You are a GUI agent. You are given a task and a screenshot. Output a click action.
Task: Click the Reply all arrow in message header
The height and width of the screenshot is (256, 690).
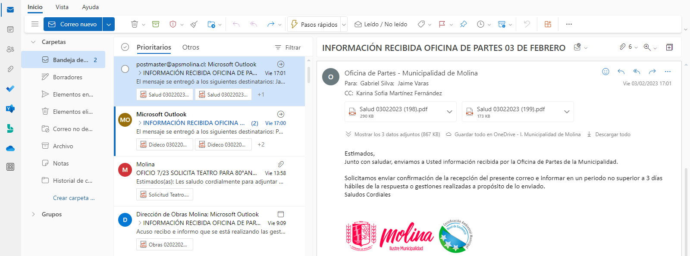(637, 72)
